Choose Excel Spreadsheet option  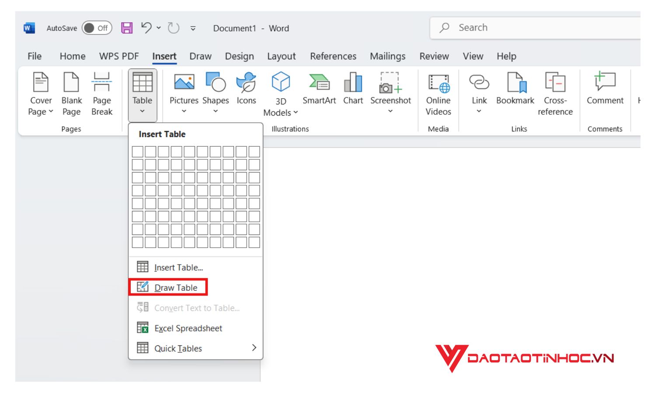188,328
